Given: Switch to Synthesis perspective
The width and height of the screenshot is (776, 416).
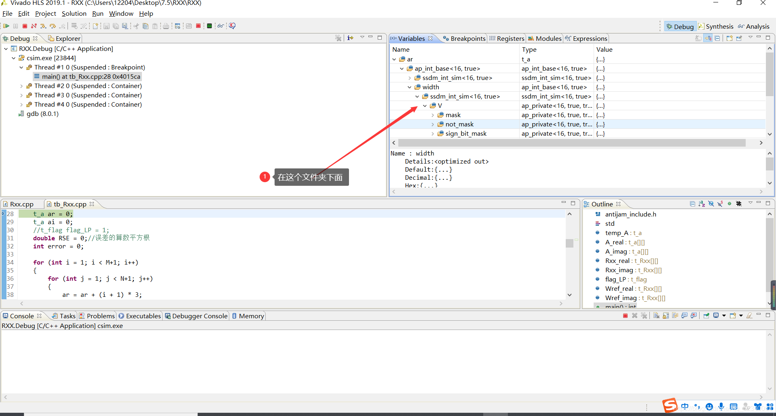Looking at the screenshot, I should point(716,27).
